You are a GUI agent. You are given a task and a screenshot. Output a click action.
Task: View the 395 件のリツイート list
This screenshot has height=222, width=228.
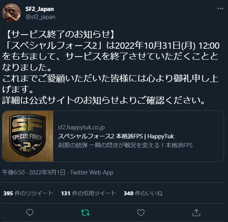tap(28, 193)
